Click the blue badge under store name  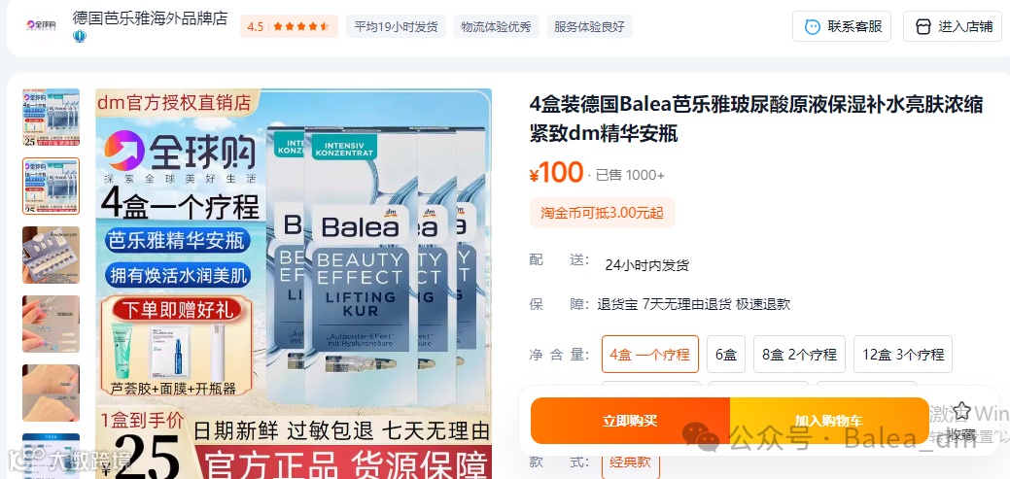80,36
